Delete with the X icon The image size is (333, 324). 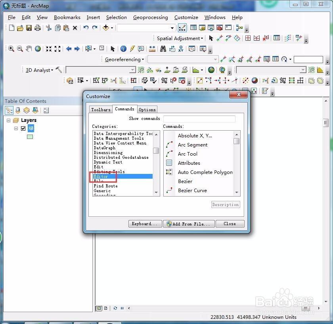pyautogui.click(x=75, y=28)
